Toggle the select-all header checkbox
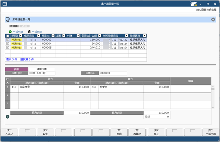The image size is (220, 142). pos(8,36)
